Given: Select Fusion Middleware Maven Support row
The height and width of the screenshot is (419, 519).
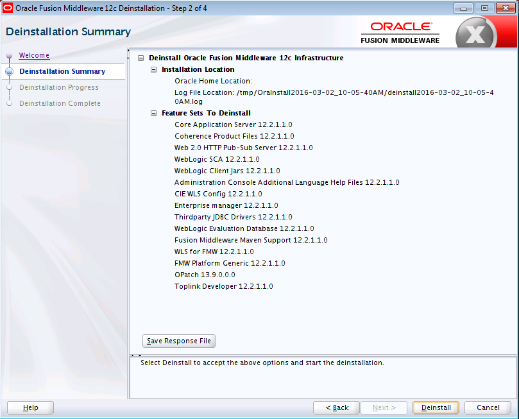Looking at the screenshot, I should point(251,241).
